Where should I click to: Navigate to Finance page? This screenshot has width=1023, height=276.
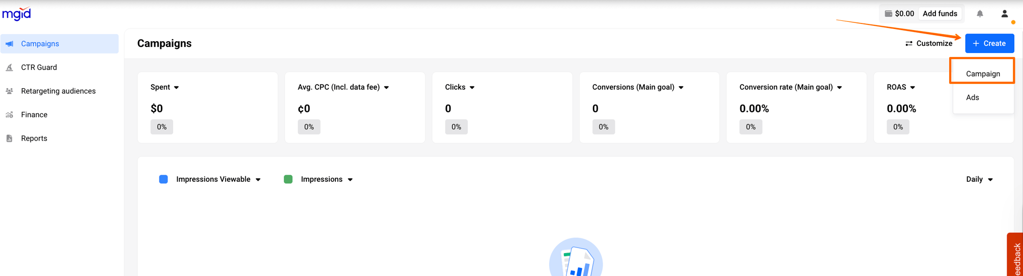point(60,115)
